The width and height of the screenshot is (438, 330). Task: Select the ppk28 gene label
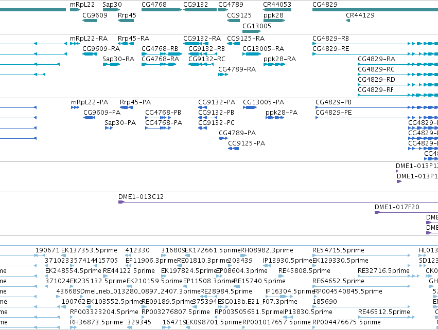tap(273, 15)
